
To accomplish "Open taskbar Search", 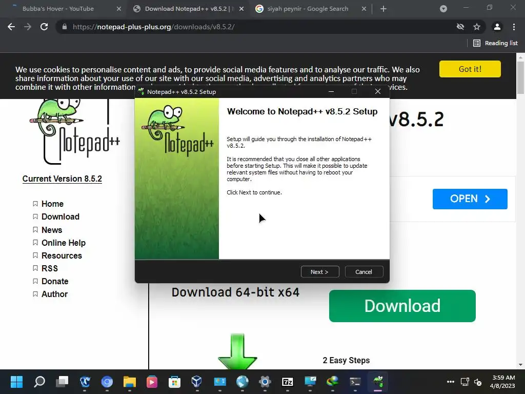I will [39, 381].
